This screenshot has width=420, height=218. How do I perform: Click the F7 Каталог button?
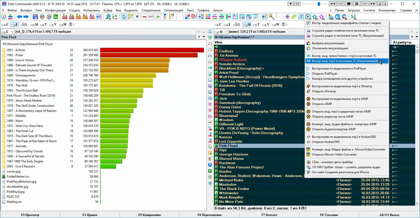click(x=269, y=215)
